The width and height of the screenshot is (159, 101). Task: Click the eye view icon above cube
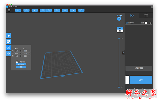(x=121, y=16)
